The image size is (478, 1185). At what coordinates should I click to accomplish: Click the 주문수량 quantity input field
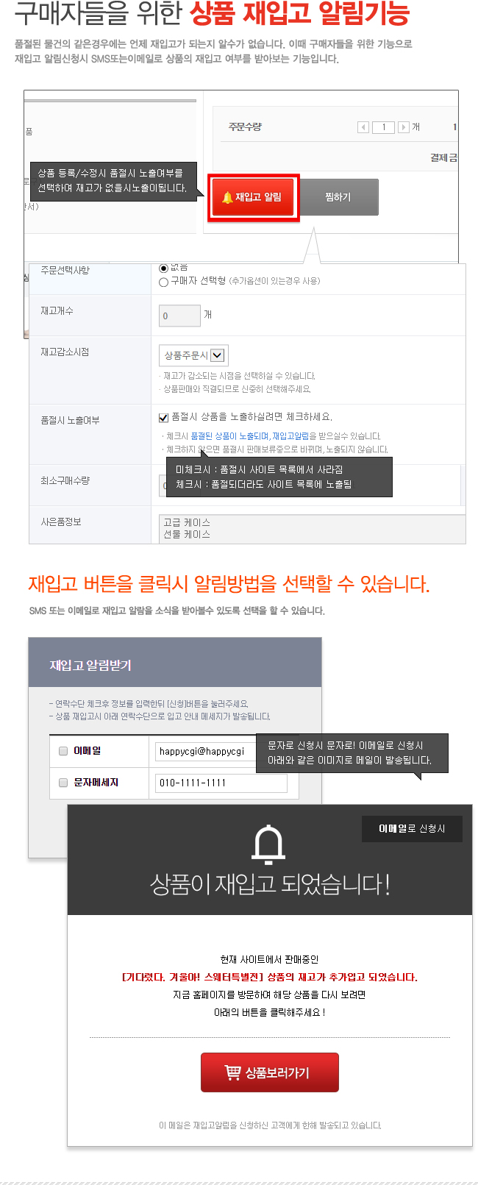[x=383, y=127]
